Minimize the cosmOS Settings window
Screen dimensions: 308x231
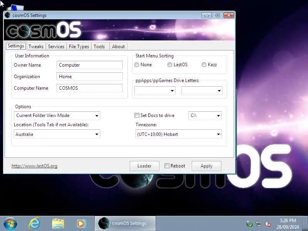tap(206, 15)
